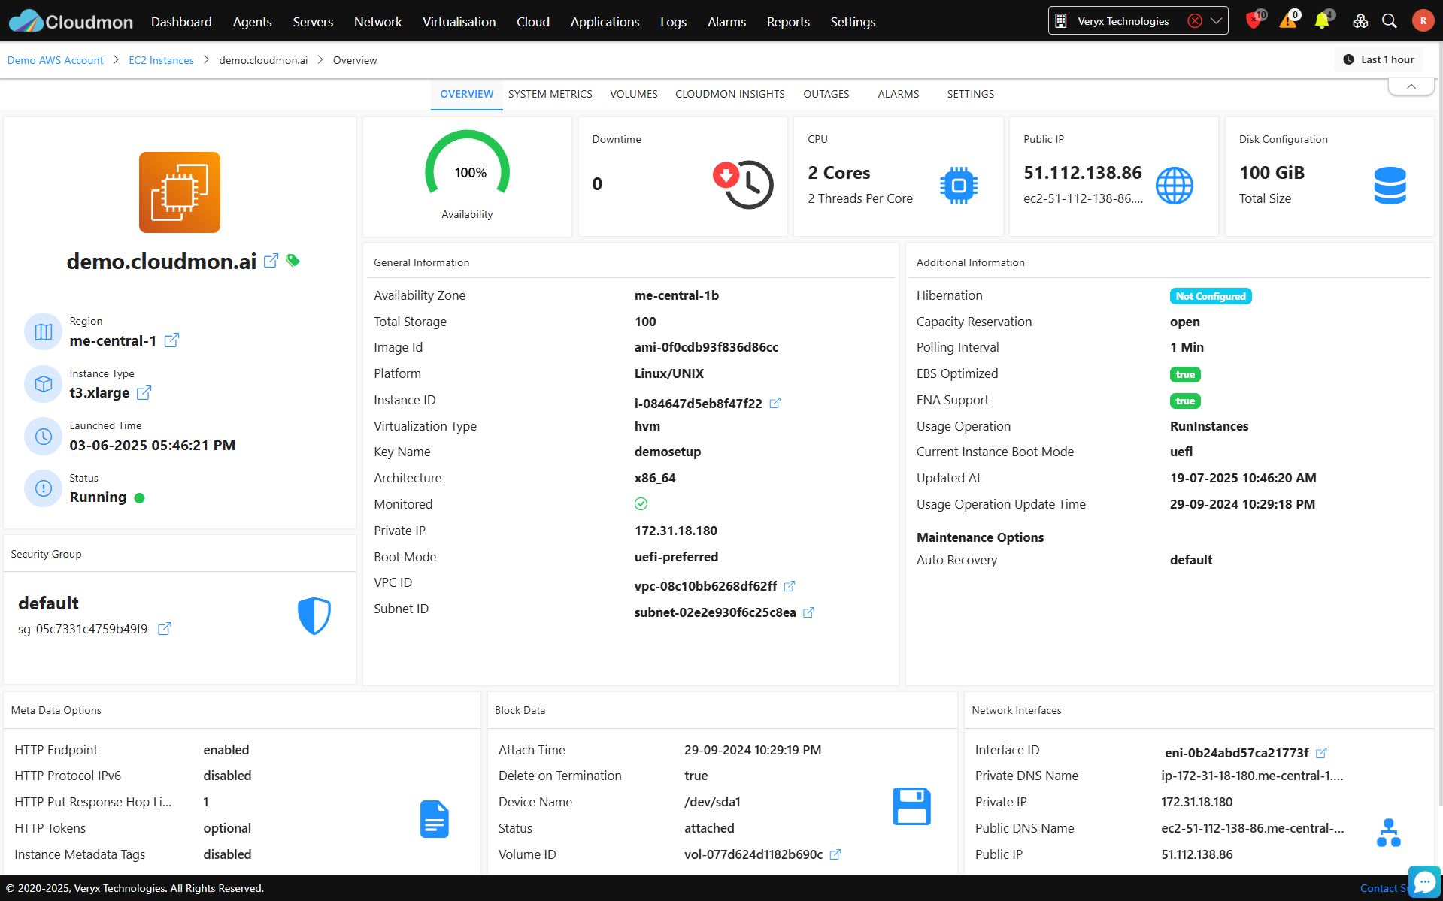Select the Overview tab

[466, 94]
